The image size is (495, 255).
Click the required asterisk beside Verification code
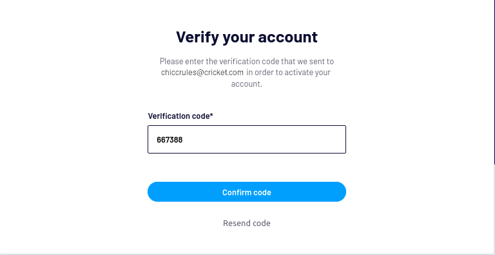[x=211, y=115]
